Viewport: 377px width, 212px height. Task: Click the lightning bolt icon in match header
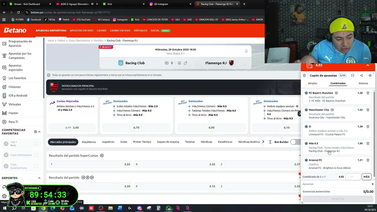[x=172, y=63]
